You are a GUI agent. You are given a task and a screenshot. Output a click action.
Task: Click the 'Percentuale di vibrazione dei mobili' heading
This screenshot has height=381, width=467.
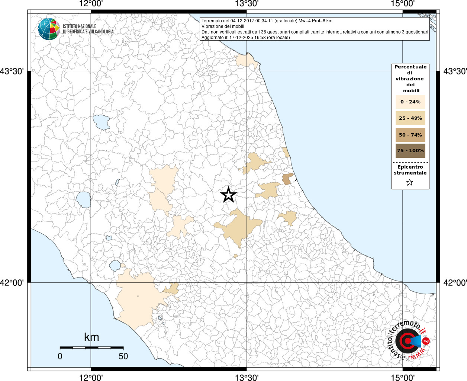(410, 79)
